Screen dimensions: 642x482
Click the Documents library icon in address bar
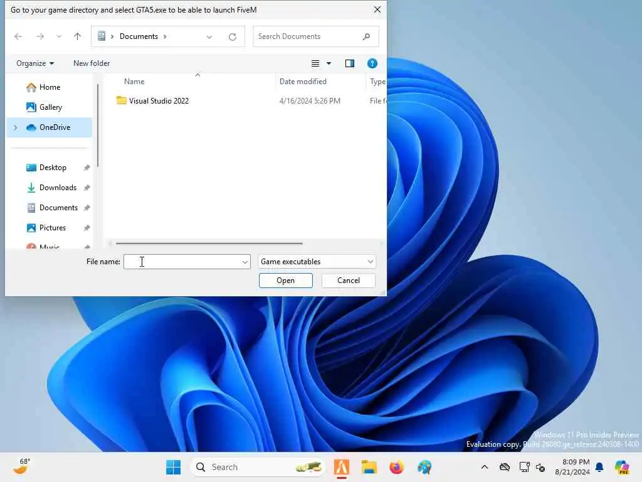(x=102, y=36)
